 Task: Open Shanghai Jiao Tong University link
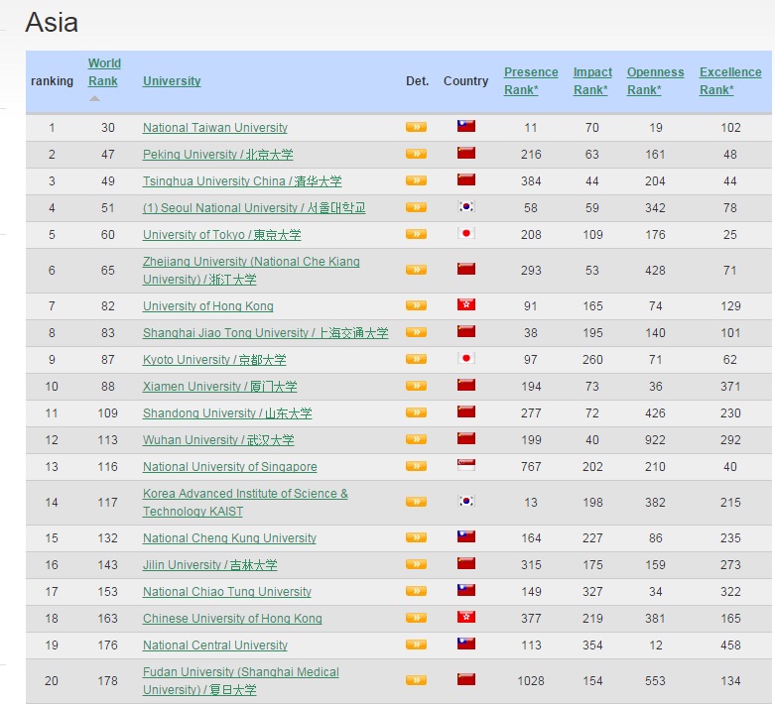point(265,332)
